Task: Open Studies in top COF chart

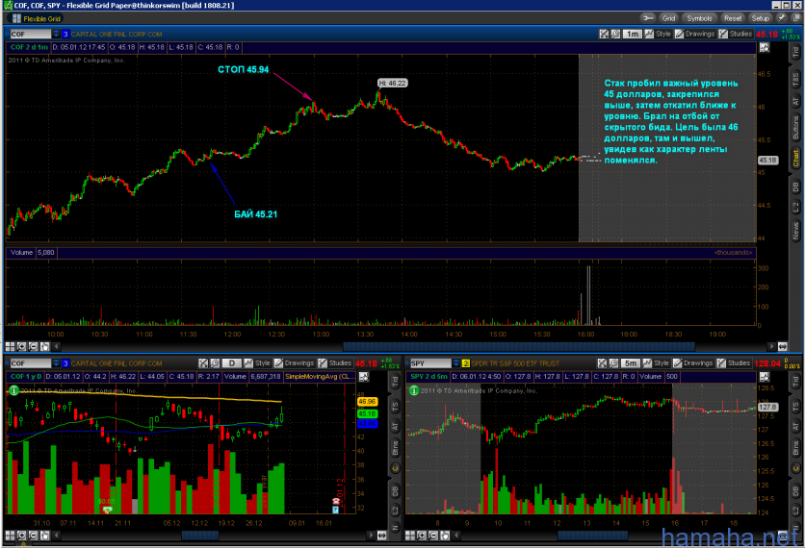Action: click(x=735, y=34)
